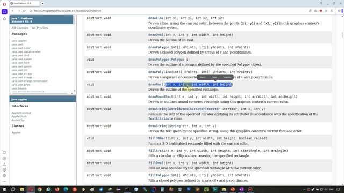This screenshot has height=193, width=344.
Task: Open the Opera menu logo button
Action: 4,4
